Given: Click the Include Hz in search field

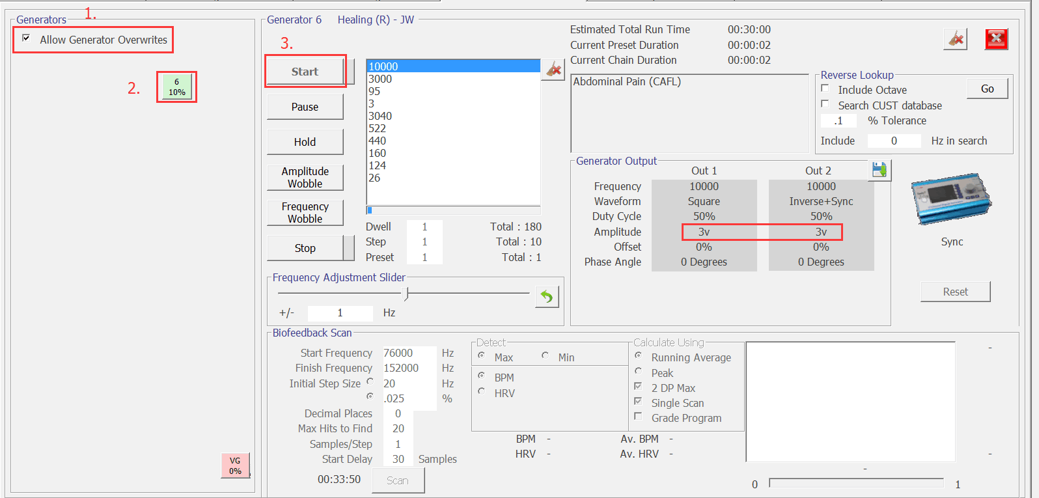Looking at the screenshot, I should point(894,141).
